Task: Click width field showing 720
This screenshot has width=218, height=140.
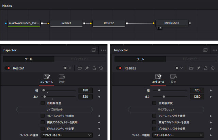Action: coord(197,90)
